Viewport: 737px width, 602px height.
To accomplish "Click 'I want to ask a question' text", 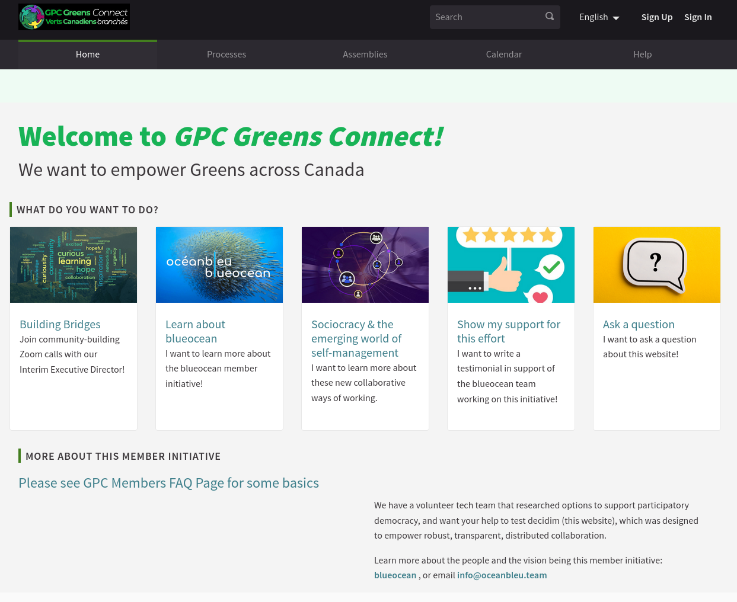I will 650,347.
